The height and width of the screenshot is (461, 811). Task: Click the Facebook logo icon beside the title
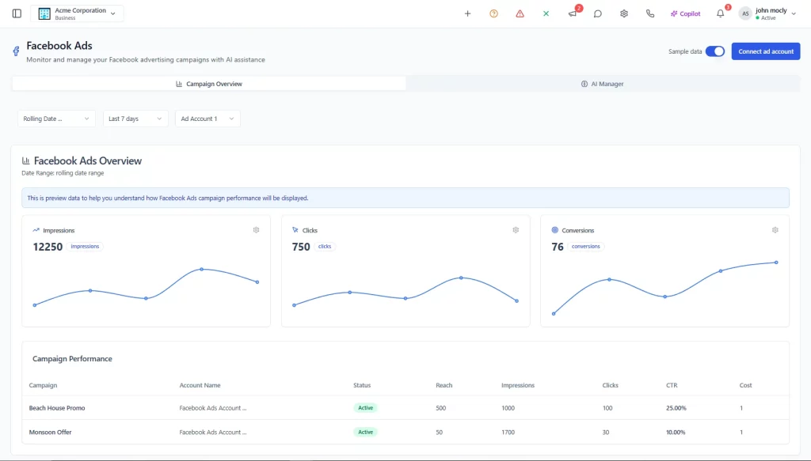[16, 51]
